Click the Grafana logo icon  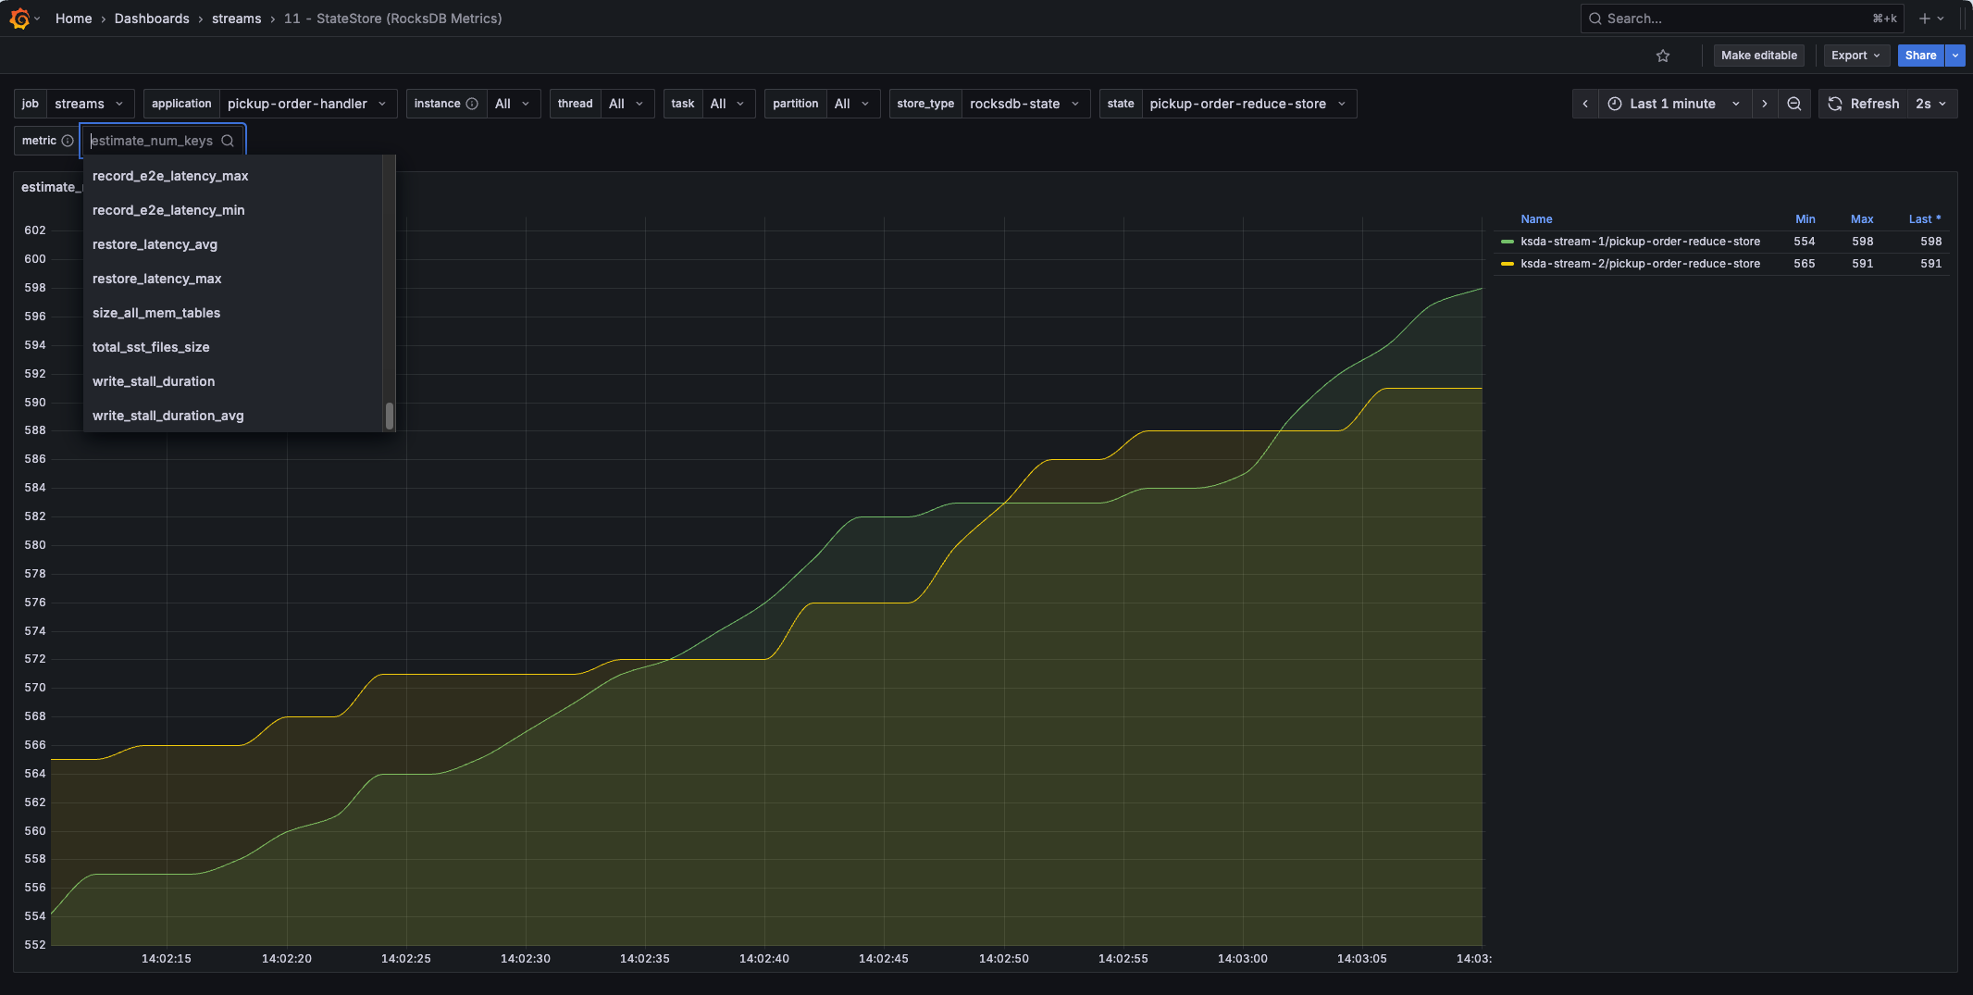(19, 19)
